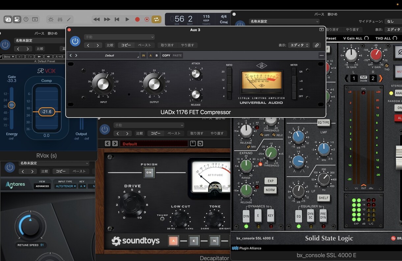Click the Decapitator preset reload icon
Viewport: 402px width, 261px height.
[200, 144]
